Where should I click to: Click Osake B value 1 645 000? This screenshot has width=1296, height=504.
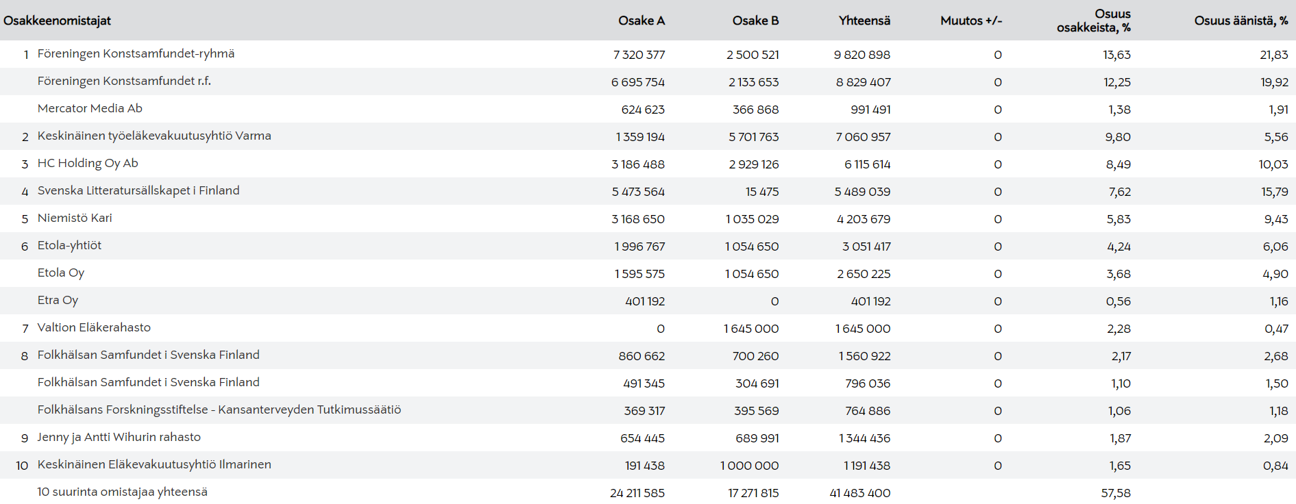[751, 329]
